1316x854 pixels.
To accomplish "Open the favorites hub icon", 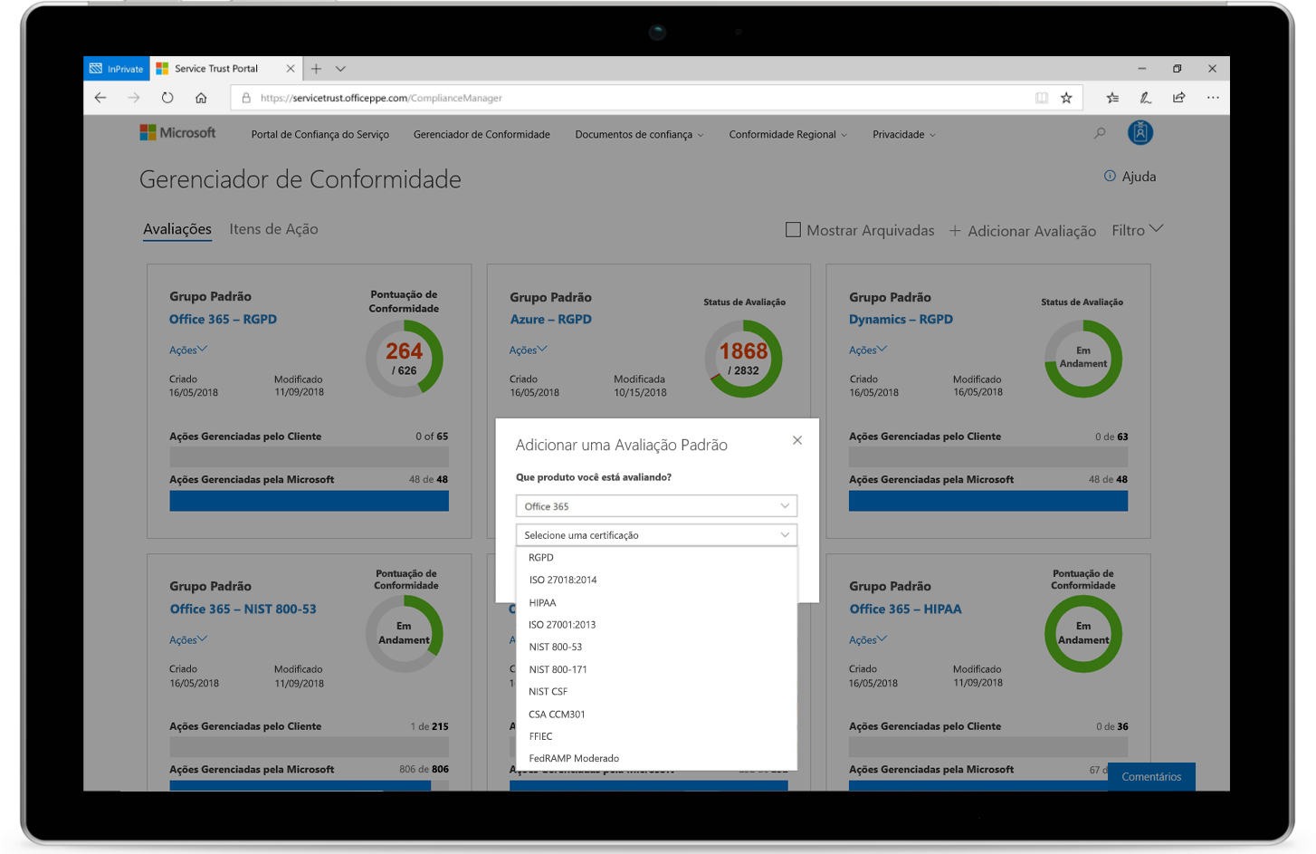I will point(1112,98).
